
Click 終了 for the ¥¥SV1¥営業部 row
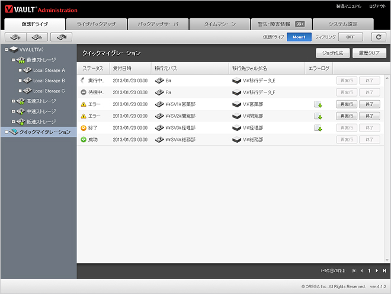coord(370,104)
